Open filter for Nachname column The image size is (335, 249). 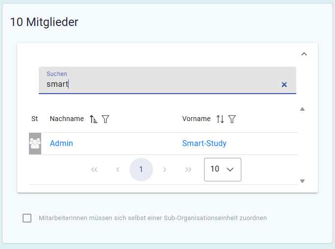[105, 119]
